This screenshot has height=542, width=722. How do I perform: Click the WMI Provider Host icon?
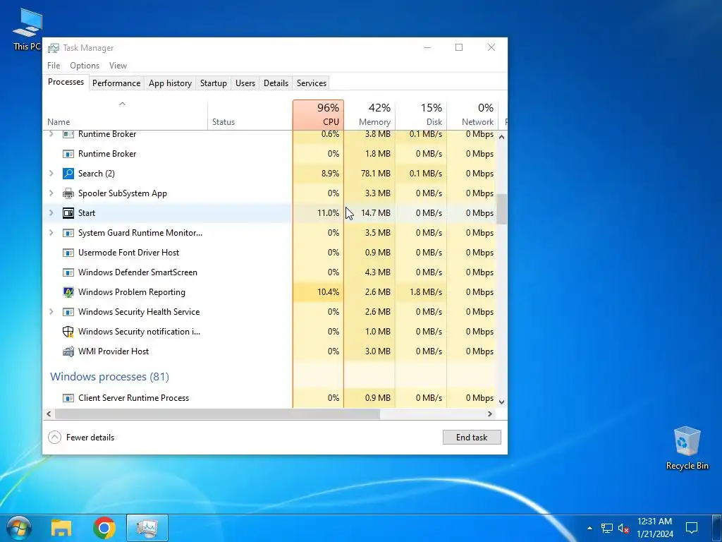[x=68, y=351]
